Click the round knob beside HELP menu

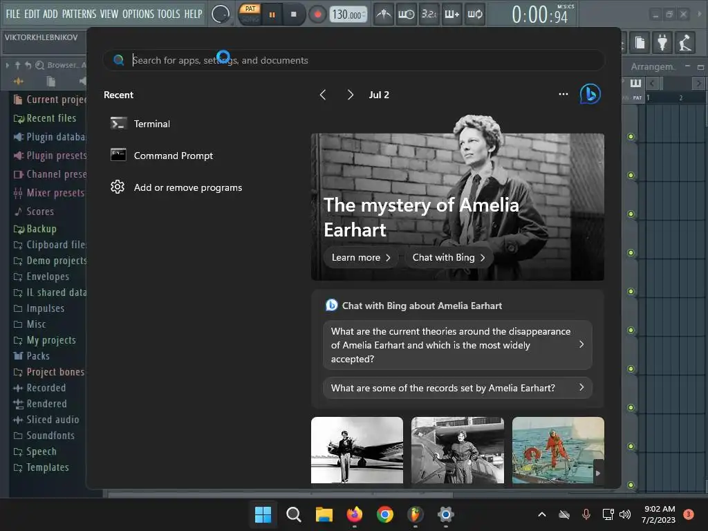[221, 14]
